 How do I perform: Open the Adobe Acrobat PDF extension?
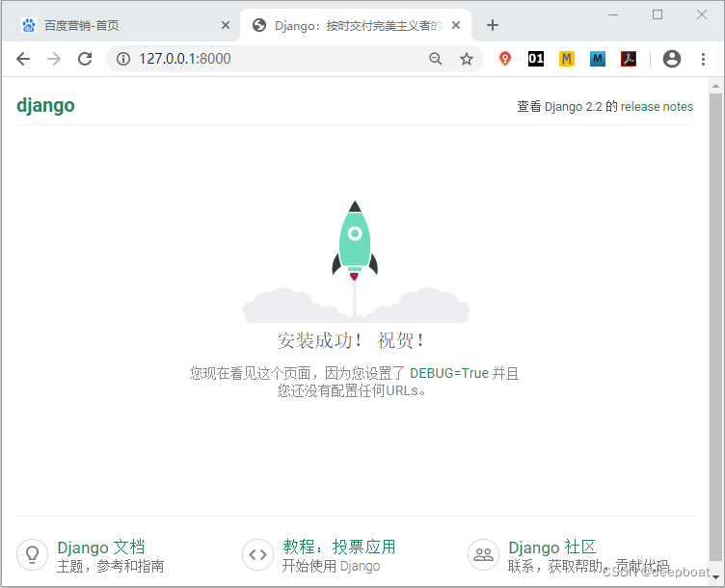(629, 59)
